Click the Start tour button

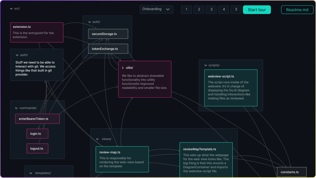pos(257,9)
